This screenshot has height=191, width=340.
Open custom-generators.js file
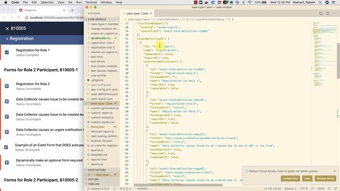[105, 108]
